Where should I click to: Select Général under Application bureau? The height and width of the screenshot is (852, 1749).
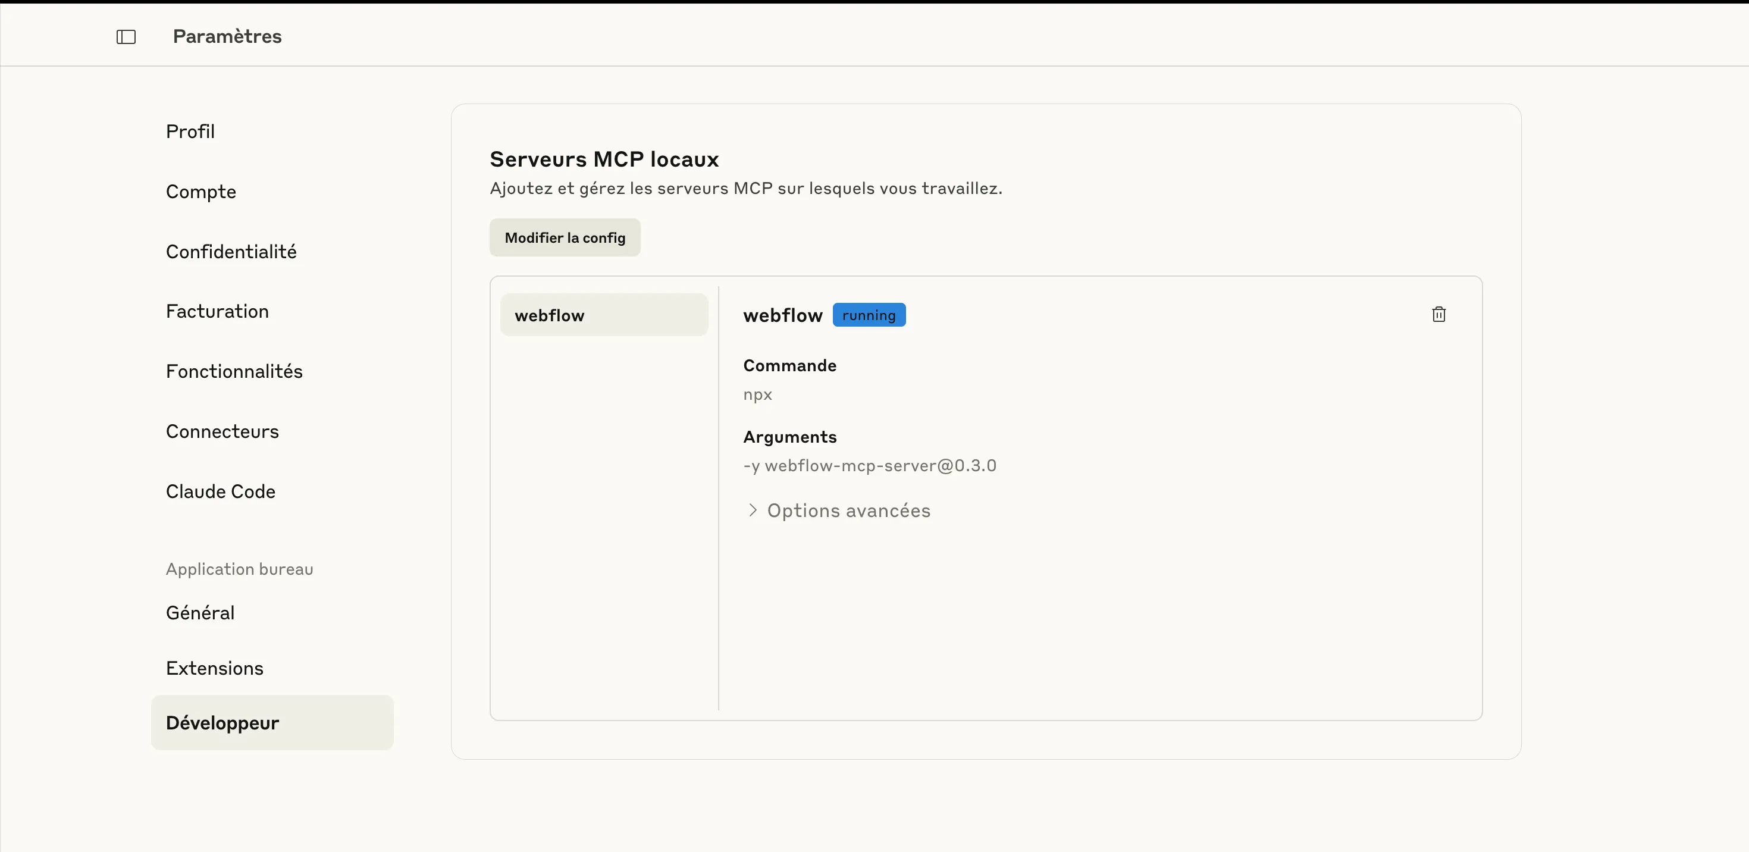click(x=200, y=613)
